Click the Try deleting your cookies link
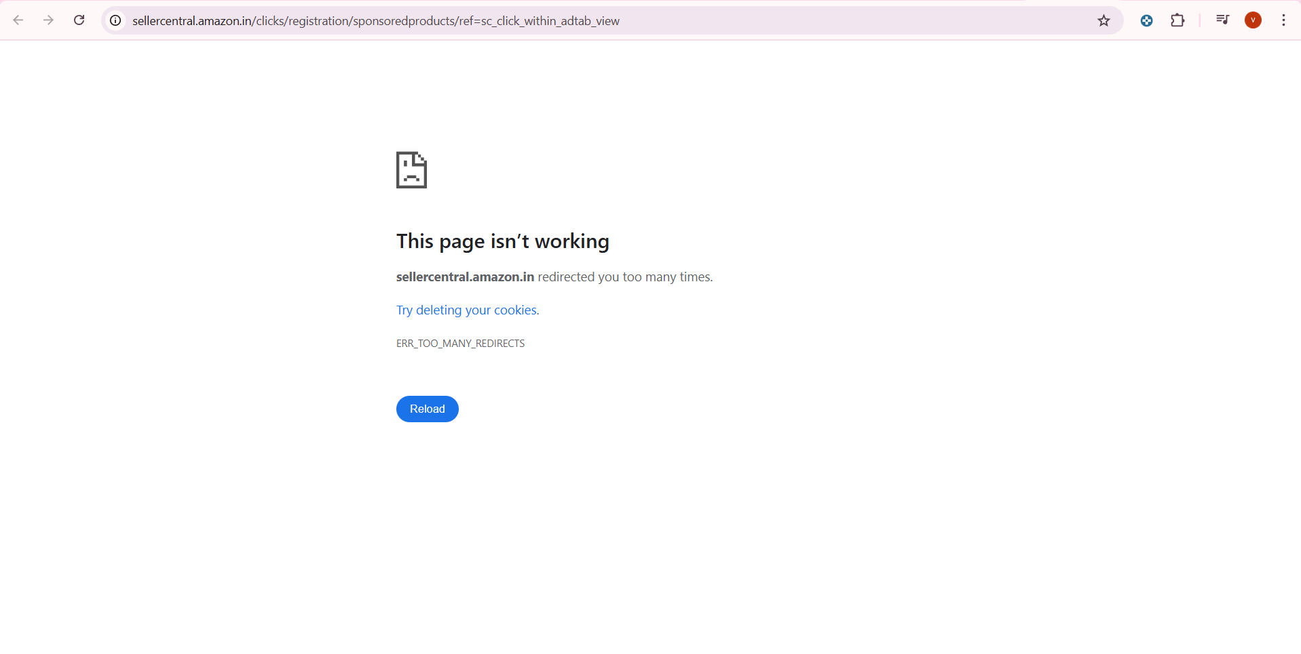 click(468, 310)
